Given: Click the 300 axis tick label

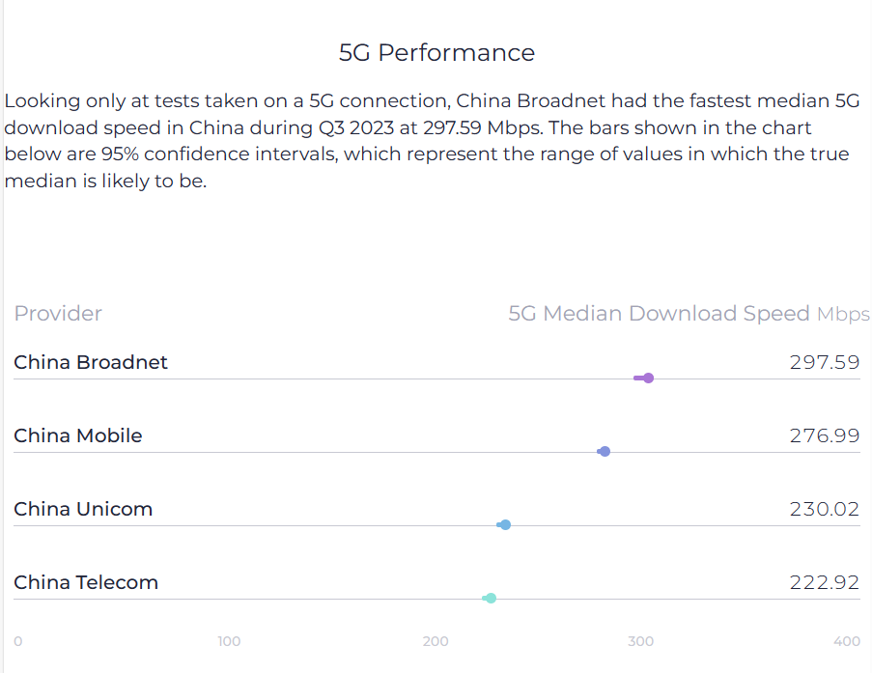Looking at the screenshot, I should coord(640,641).
